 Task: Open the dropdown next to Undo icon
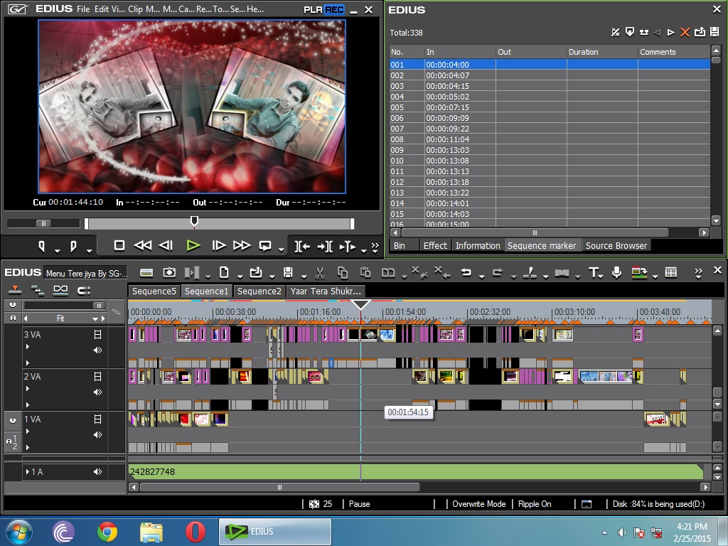[482, 277]
